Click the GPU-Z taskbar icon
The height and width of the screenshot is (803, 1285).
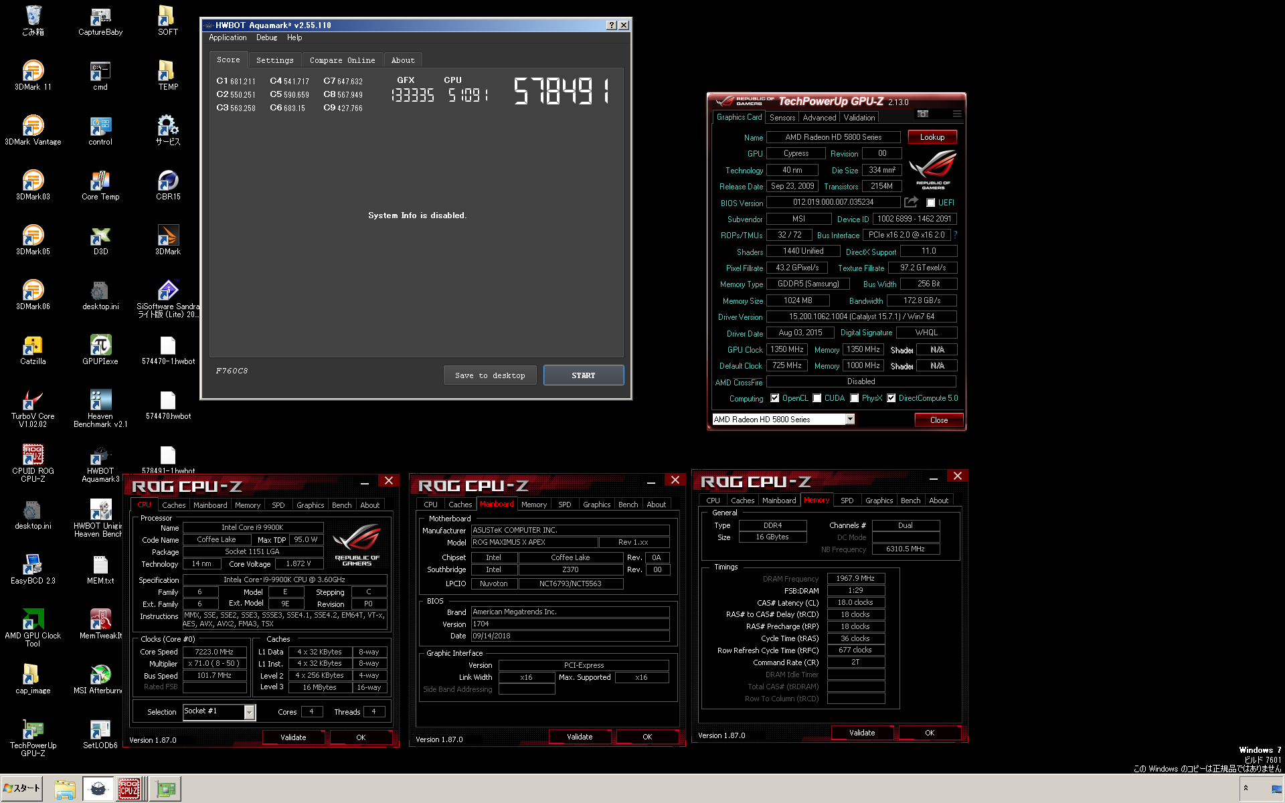tap(165, 789)
